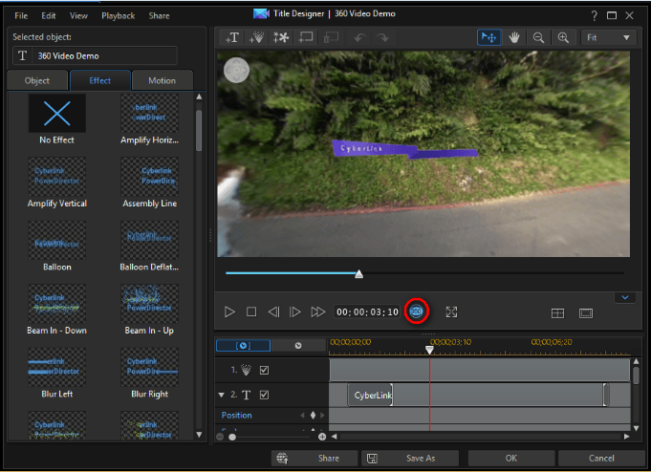This screenshot has width=651, height=472.
Task: Apply the Amplify Horizontal effect
Action: (x=149, y=114)
